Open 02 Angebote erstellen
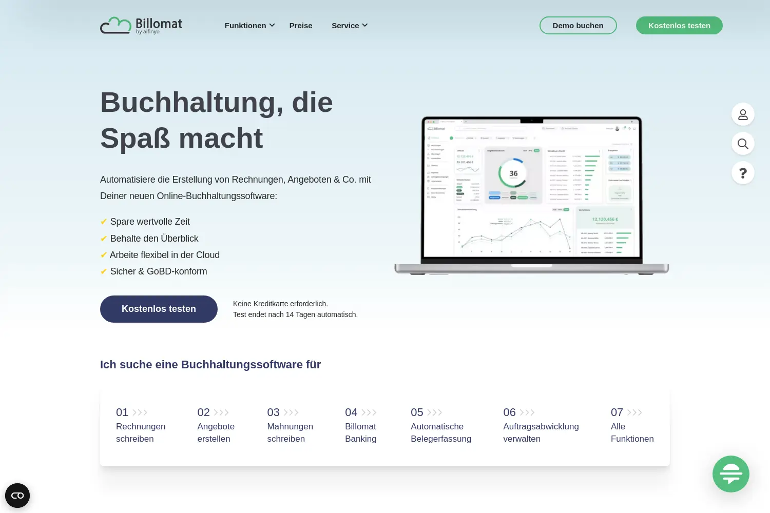This screenshot has height=513, width=770. (x=216, y=425)
